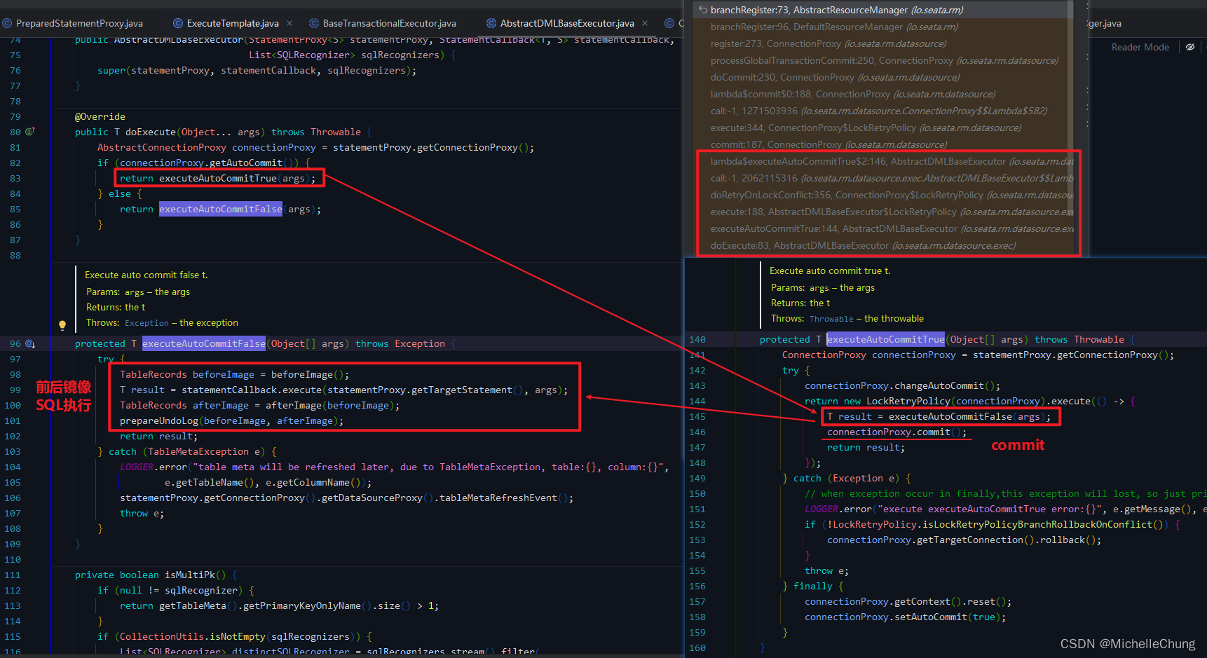Click the 'Execute auto commit true t.' doc text
This screenshot has height=658, width=1207.
(830, 270)
